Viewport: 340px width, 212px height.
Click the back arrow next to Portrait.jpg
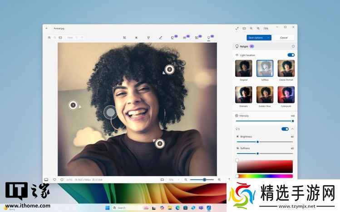coord(47,28)
